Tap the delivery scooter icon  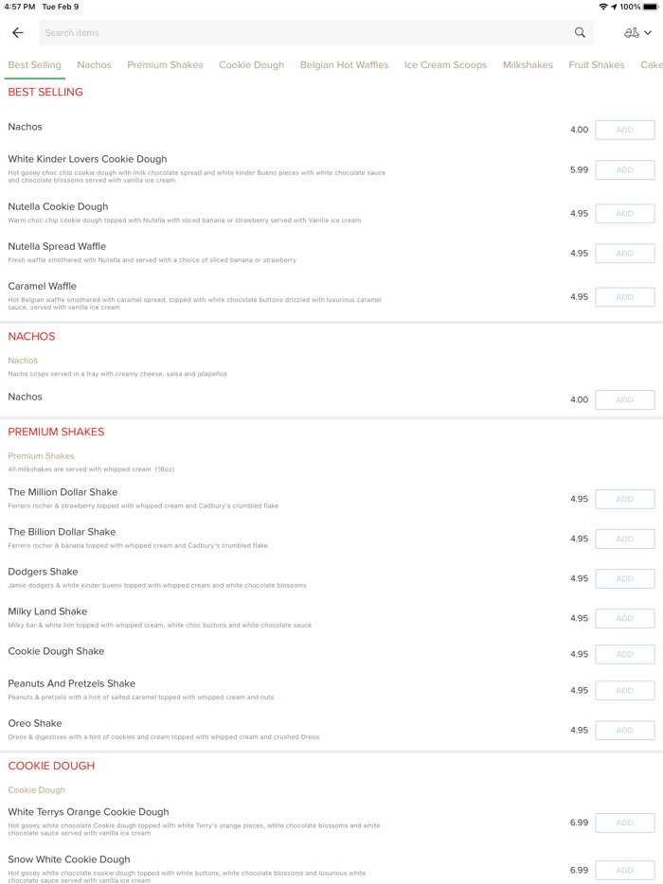[x=632, y=33]
